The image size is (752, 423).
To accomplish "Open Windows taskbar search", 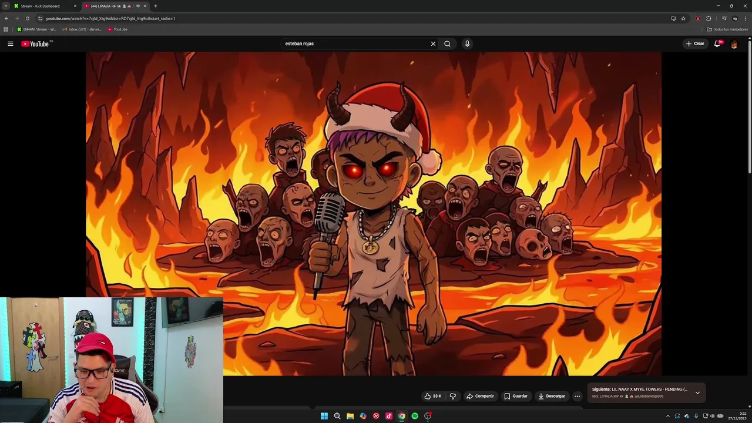I will click(x=337, y=416).
